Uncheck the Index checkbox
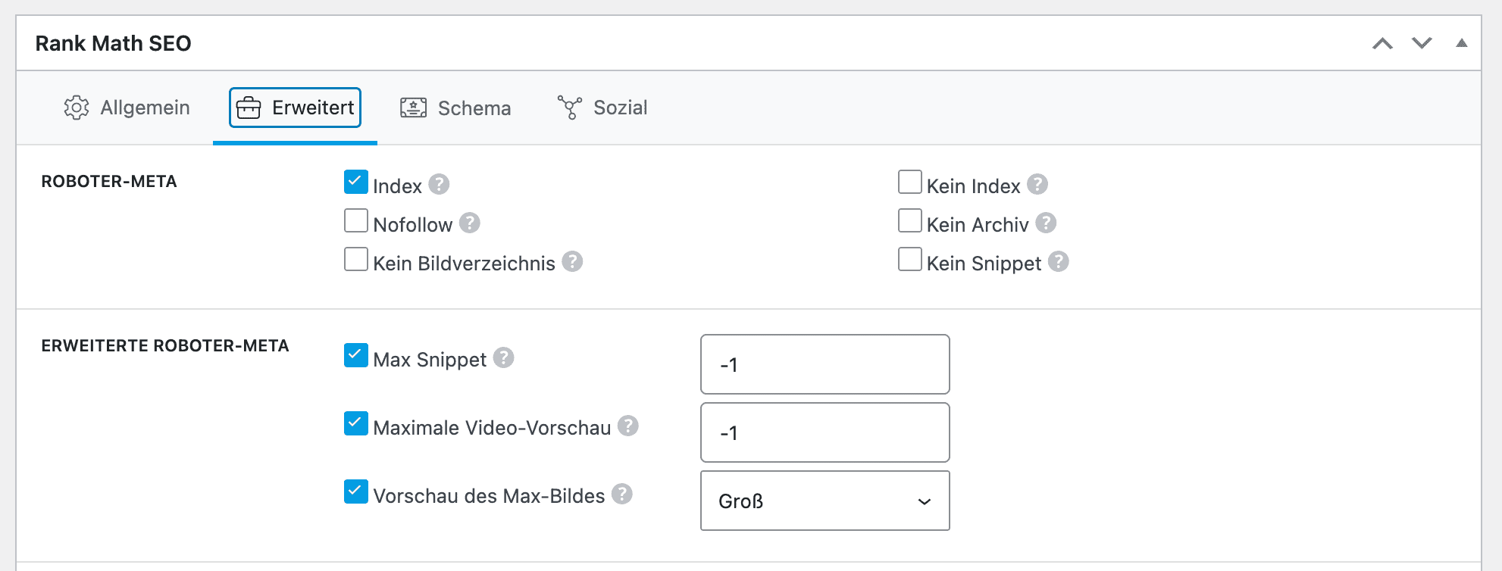 point(356,182)
